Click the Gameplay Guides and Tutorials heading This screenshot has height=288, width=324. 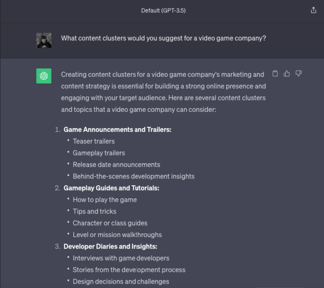pyautogui.click(x=111, y=188)
